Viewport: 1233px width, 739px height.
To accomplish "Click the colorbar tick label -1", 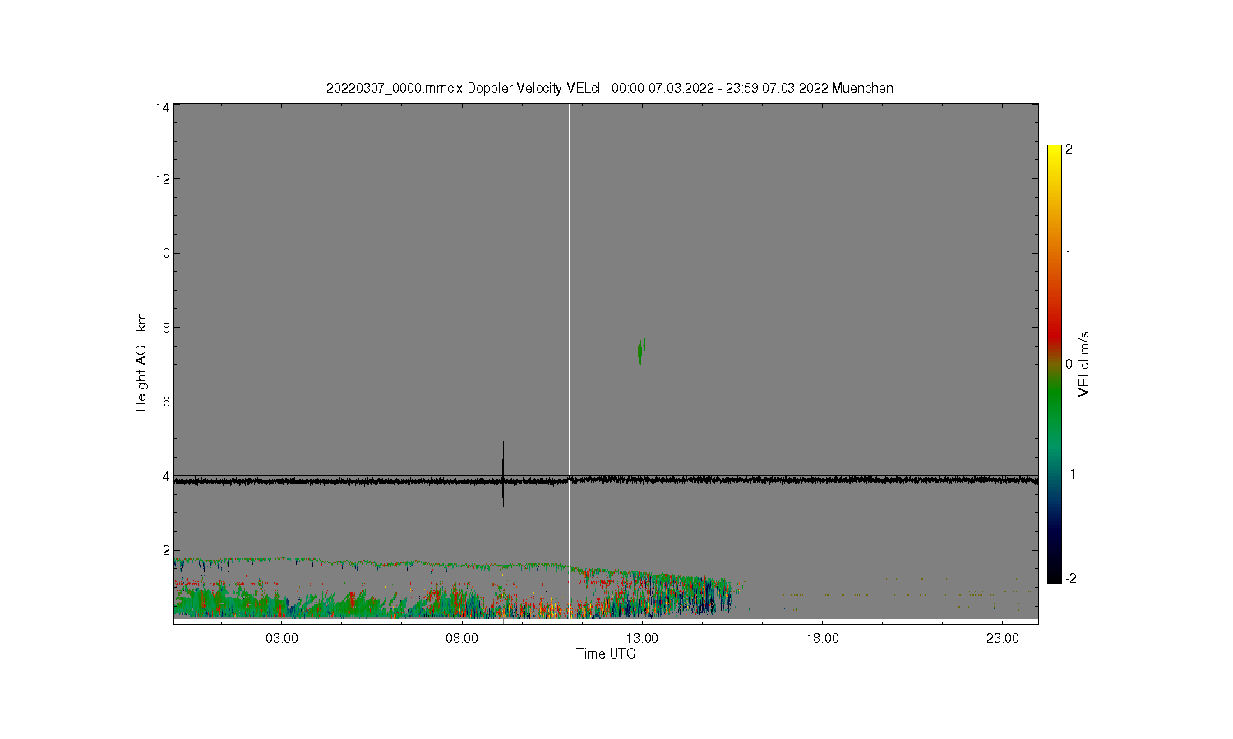I will click(1070, 475).
